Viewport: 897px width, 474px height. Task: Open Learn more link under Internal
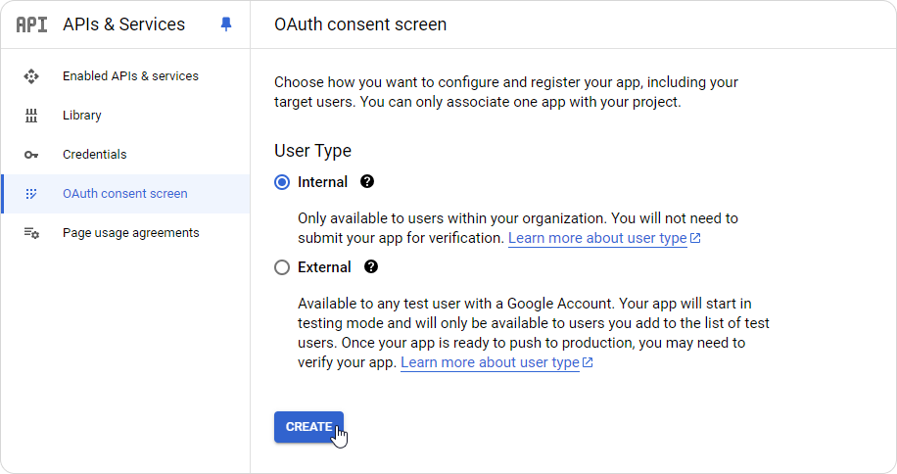pos(604,238)
